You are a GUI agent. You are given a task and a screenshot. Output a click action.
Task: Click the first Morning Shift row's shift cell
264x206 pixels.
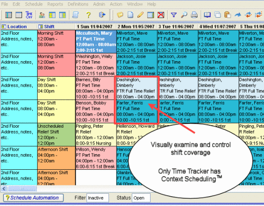[56, 42]
